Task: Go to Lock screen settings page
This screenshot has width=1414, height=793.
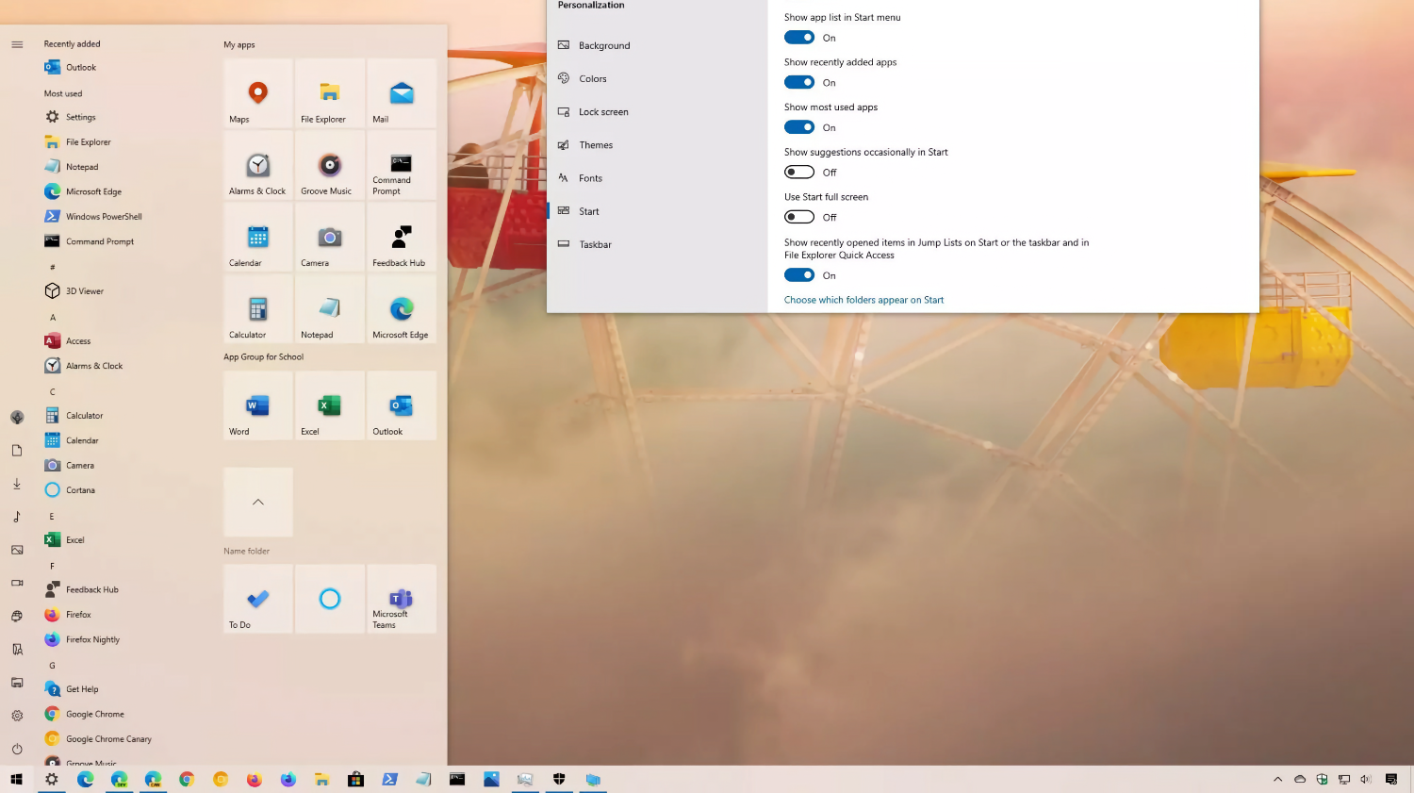Action: tap(603, 112)
